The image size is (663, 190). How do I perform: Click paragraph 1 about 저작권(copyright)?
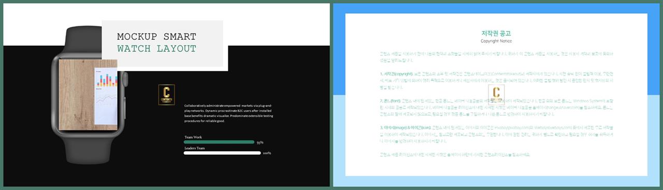click(x=496, y=81)
